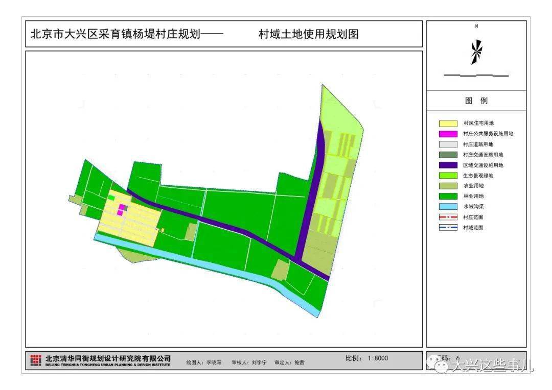Click the legend label 水域沟渠

click(473, 207)
